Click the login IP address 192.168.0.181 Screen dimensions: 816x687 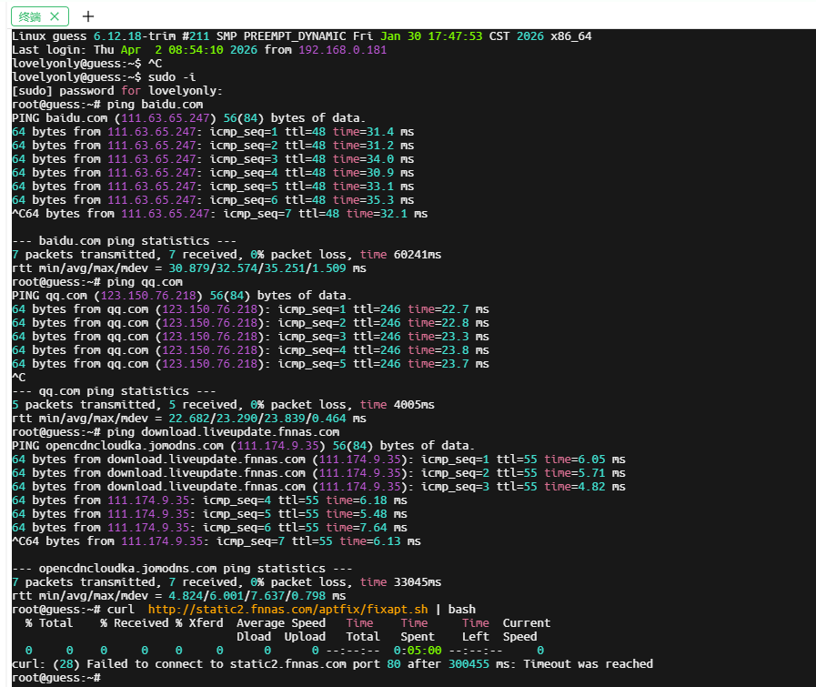tap(342, 50)
